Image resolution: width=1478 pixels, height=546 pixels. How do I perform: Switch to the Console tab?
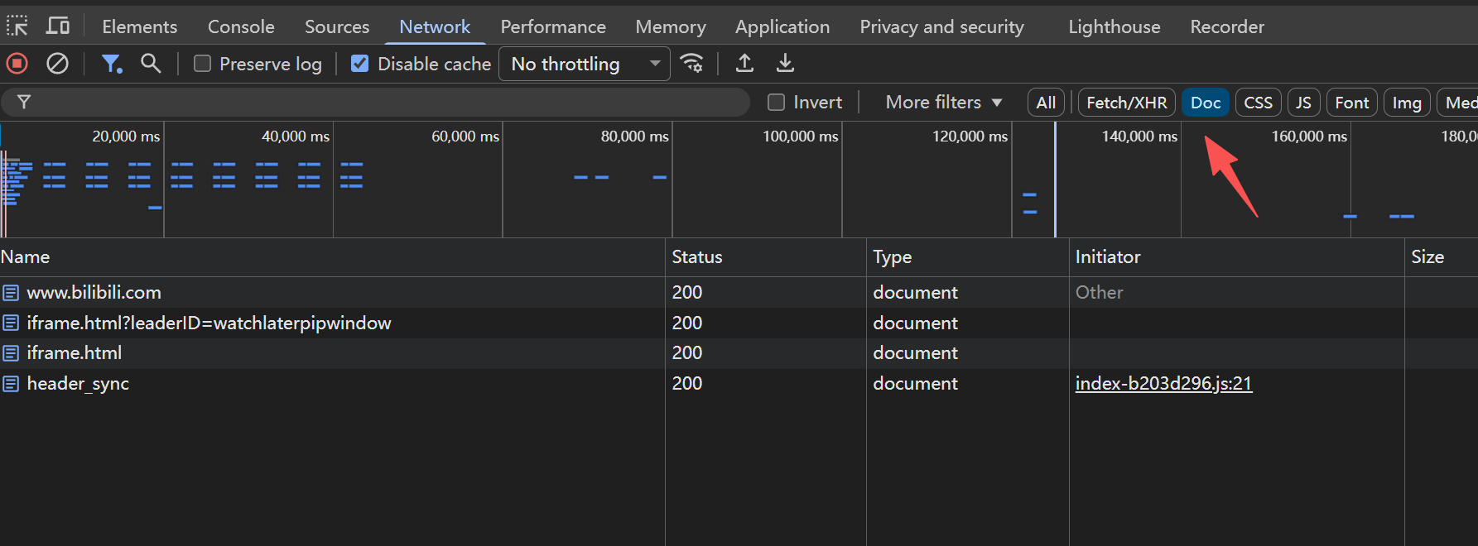coord(241,26)
